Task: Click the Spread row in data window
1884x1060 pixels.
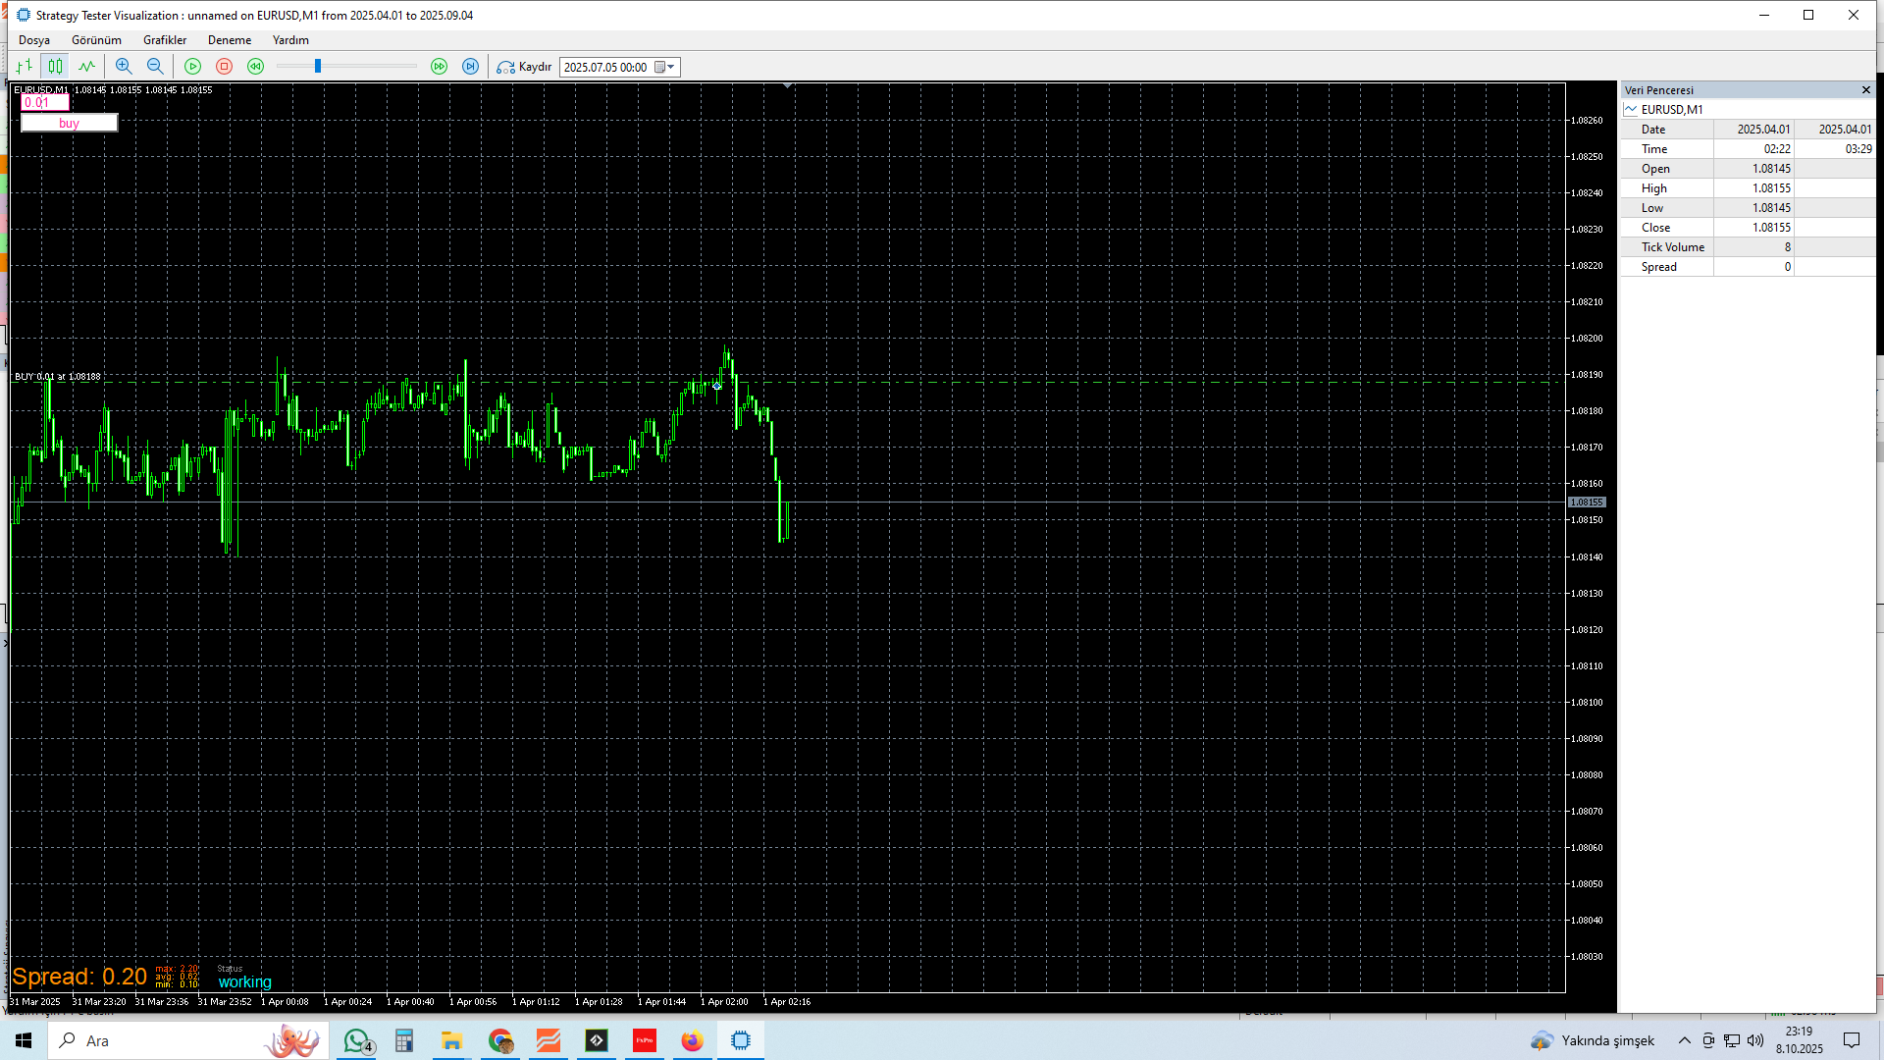Action: (1747, 267)
